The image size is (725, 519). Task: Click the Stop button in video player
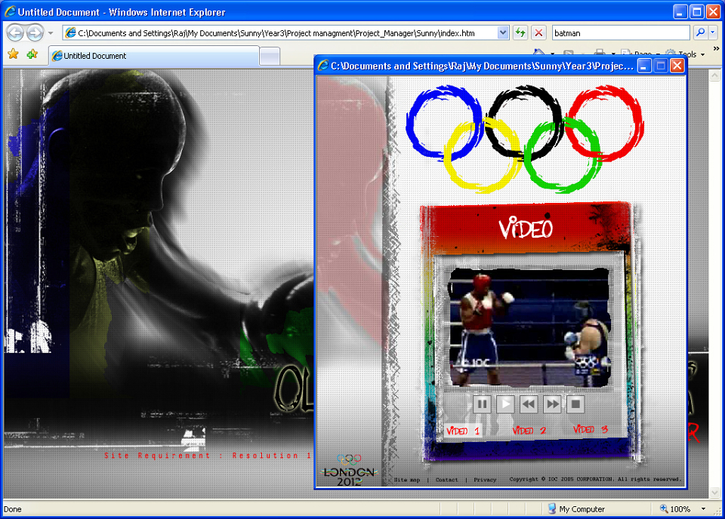click(x=575, y=404)
